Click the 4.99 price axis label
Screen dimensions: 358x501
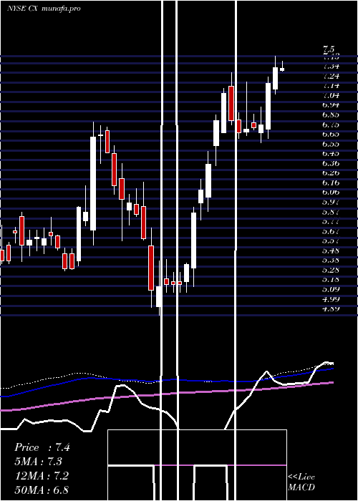(331, 298)
